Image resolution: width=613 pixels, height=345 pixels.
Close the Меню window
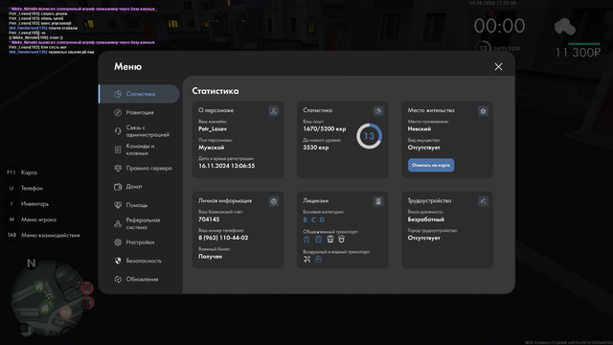(498, 67)
